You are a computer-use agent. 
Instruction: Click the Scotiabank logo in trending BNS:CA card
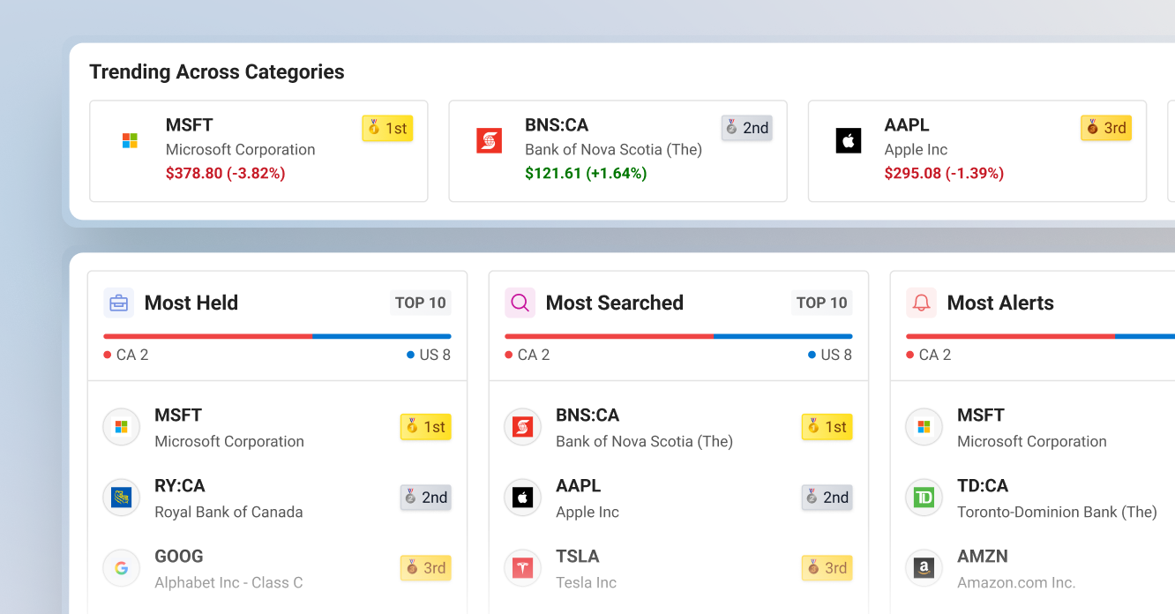point(489,140)
